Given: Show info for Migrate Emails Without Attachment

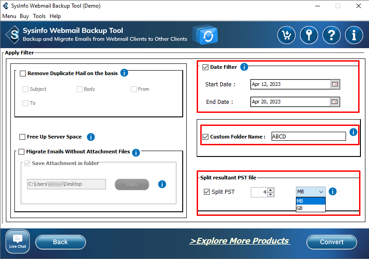Looking at the screenshot, I should [x=136, y=152].
